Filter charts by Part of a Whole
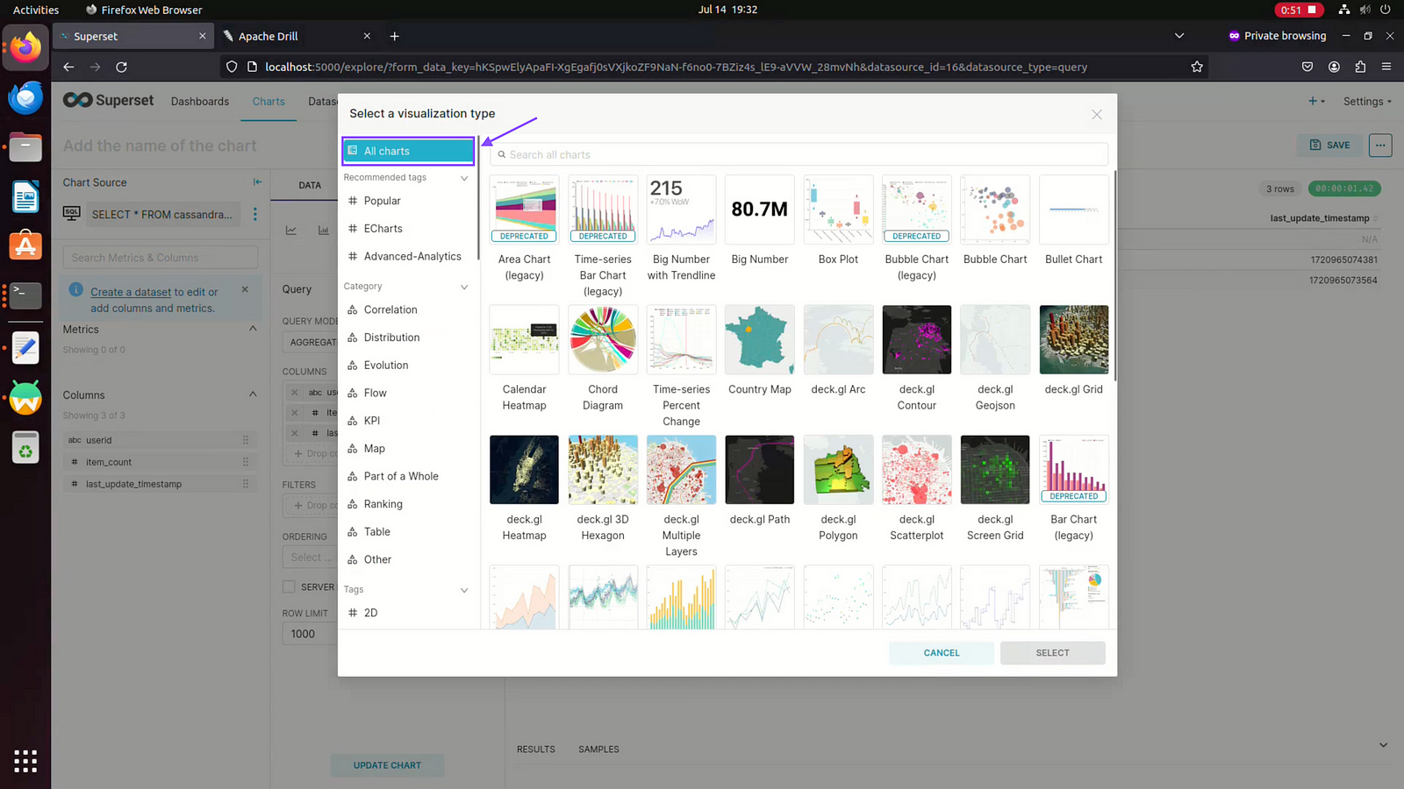Image resolution: width=1404 pixels, height=789 pixels. (401, 476)
